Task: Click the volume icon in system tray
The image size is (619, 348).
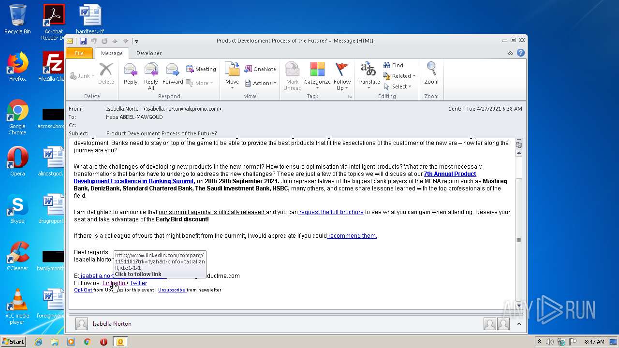Action: (550, 342)
